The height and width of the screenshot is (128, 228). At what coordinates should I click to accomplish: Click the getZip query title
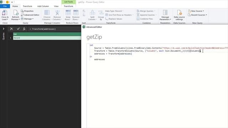94,37
